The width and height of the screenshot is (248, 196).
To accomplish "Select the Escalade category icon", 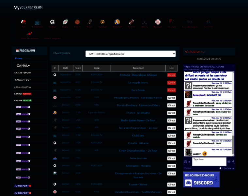I will tap(172, 22).
